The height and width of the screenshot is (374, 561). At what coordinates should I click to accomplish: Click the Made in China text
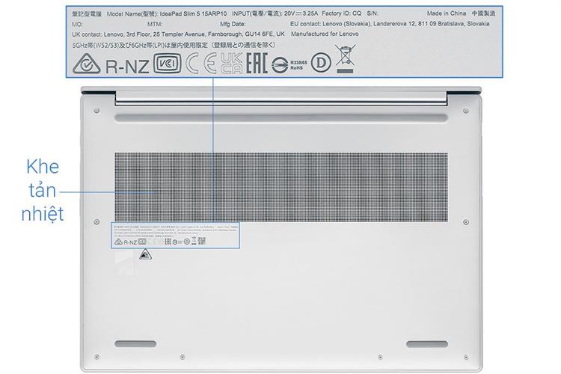(446, 13)
